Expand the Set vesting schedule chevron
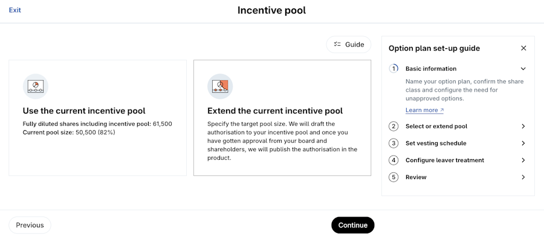This screenshot has width=544, height=249. (523, 143)
